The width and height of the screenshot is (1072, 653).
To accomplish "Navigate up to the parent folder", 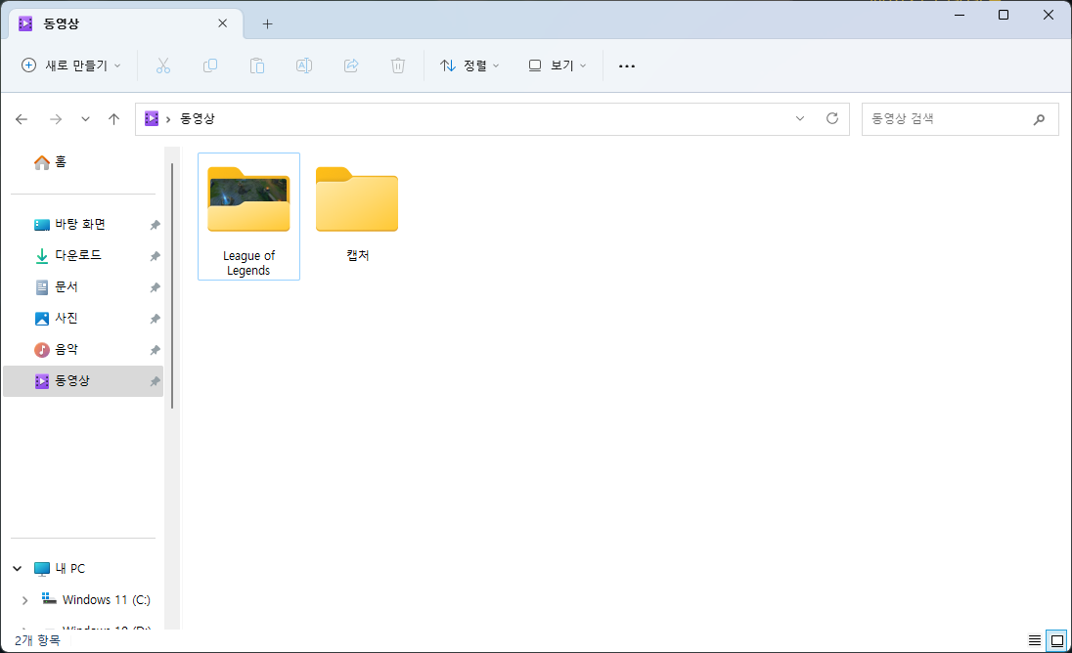I will [113, 118].
